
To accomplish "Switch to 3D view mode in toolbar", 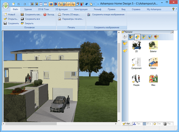I will [x=36, y=4].
